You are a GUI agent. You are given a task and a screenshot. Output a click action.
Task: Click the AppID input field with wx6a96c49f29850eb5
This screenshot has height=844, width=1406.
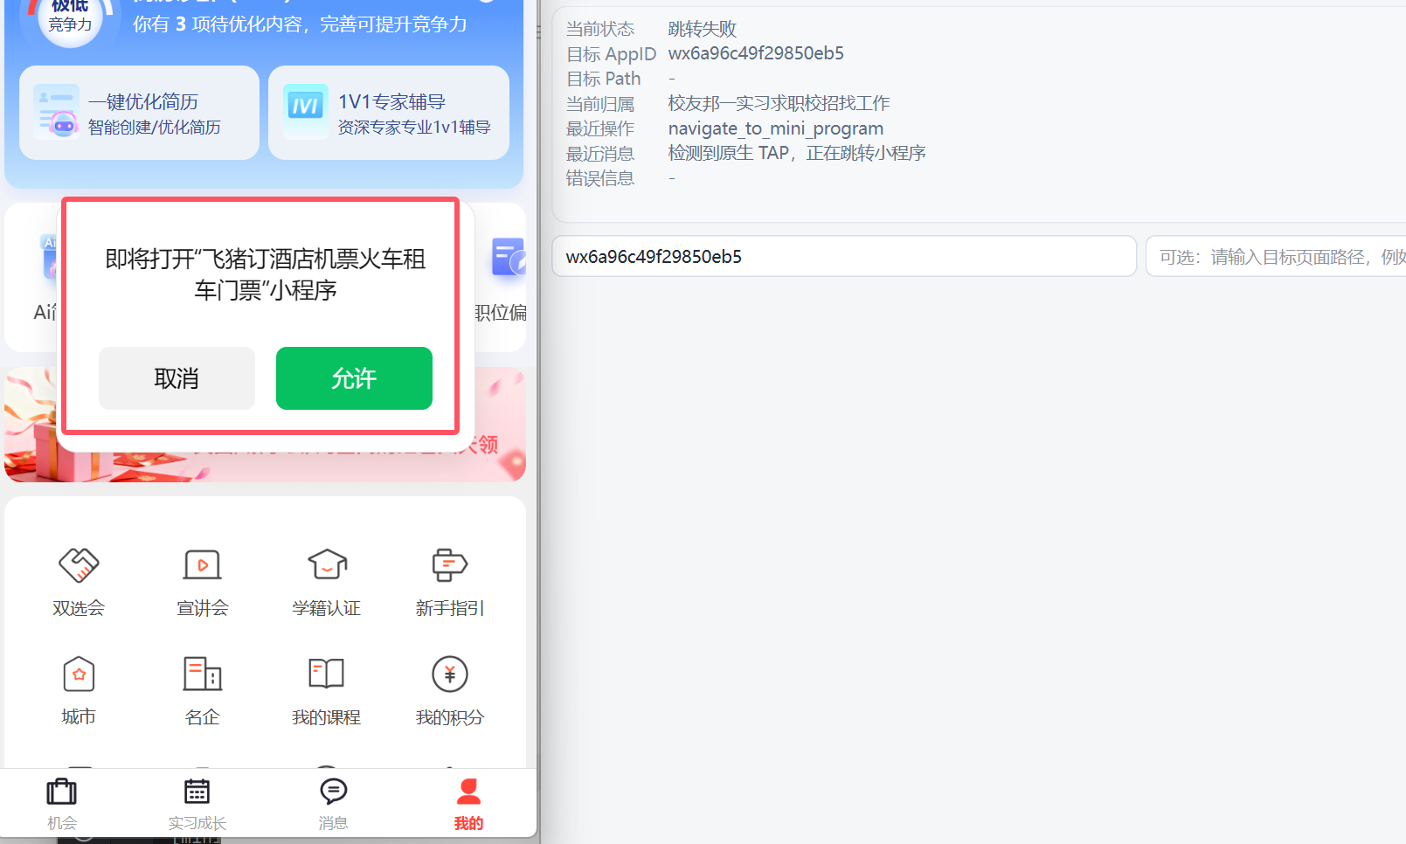[844, 256]
